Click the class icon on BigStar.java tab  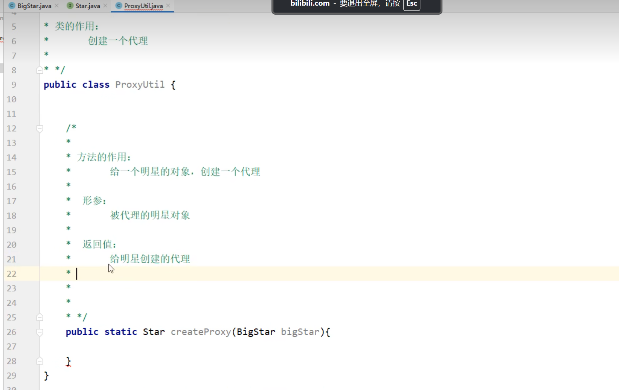[x=12, y=6]
